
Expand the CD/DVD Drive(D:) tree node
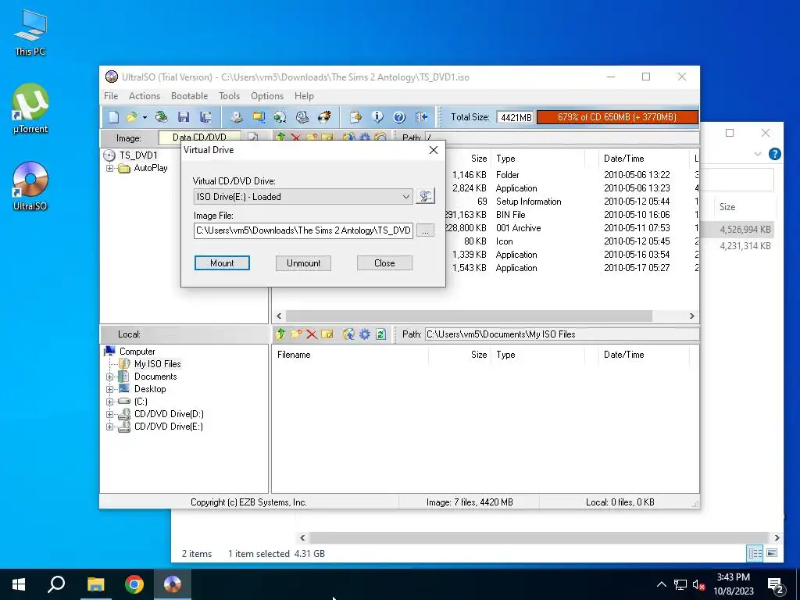point(109,414)
